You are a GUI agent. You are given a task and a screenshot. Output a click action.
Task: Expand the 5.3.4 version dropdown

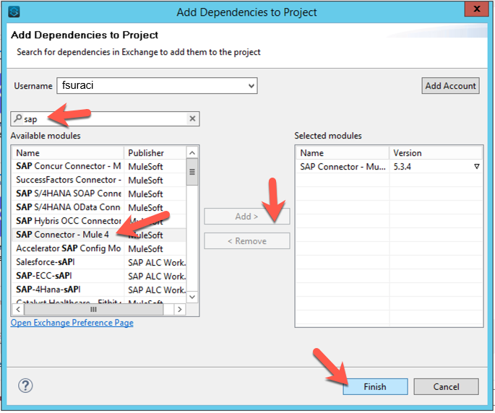pyautogui.click(x=477, y=167)
